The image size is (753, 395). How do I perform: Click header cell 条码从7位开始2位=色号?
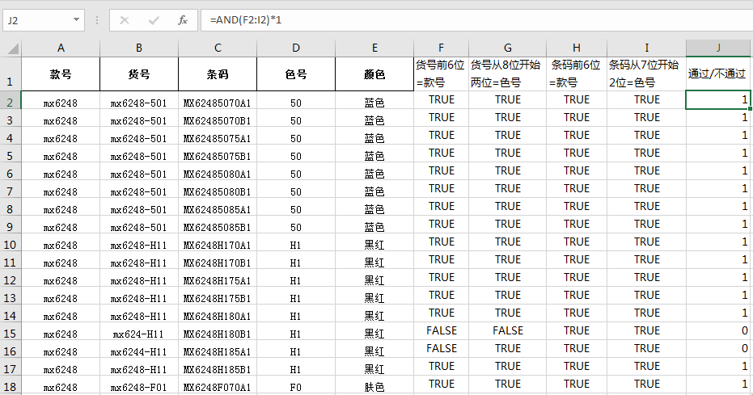pyautogui.click(x=646, y=74)
